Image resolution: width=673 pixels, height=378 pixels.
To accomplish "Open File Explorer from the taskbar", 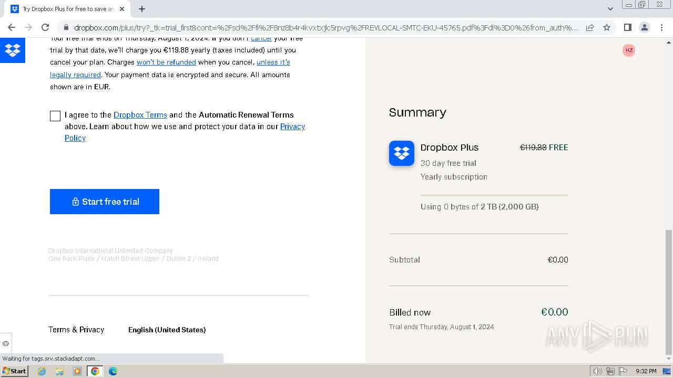I will pyautogui.click(x=59, y=371).
